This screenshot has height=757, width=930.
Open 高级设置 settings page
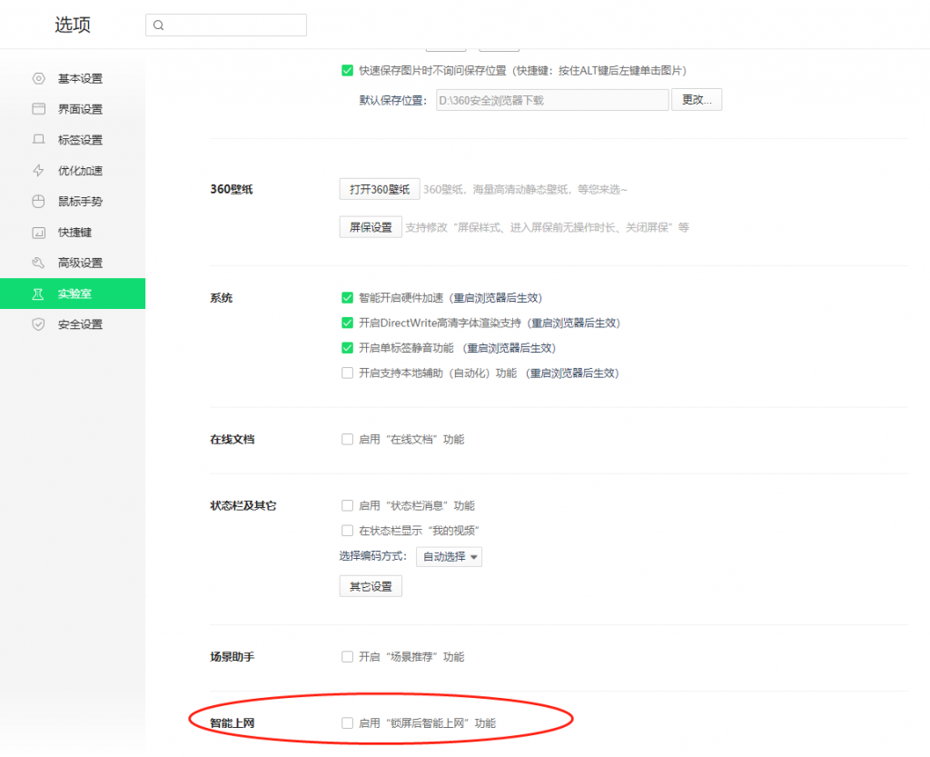tap(73, 263)
